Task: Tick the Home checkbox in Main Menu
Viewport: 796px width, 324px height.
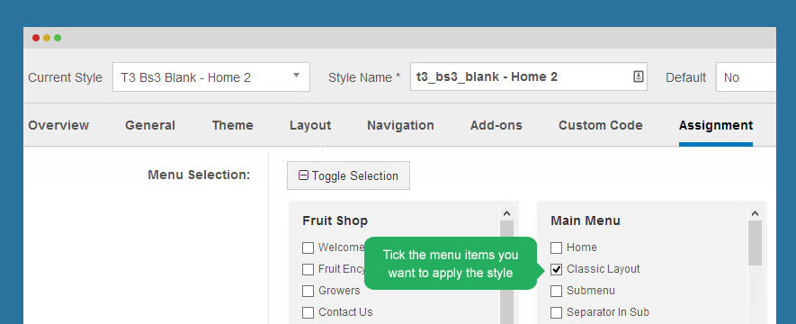Action: tap(557, 247)
